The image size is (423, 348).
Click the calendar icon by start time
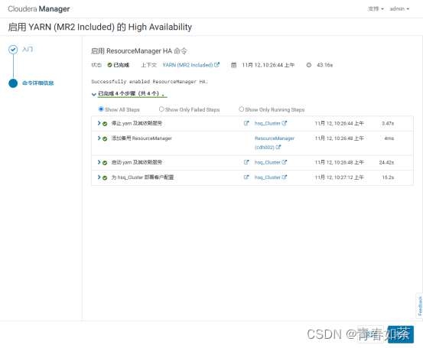coord(234,65)
